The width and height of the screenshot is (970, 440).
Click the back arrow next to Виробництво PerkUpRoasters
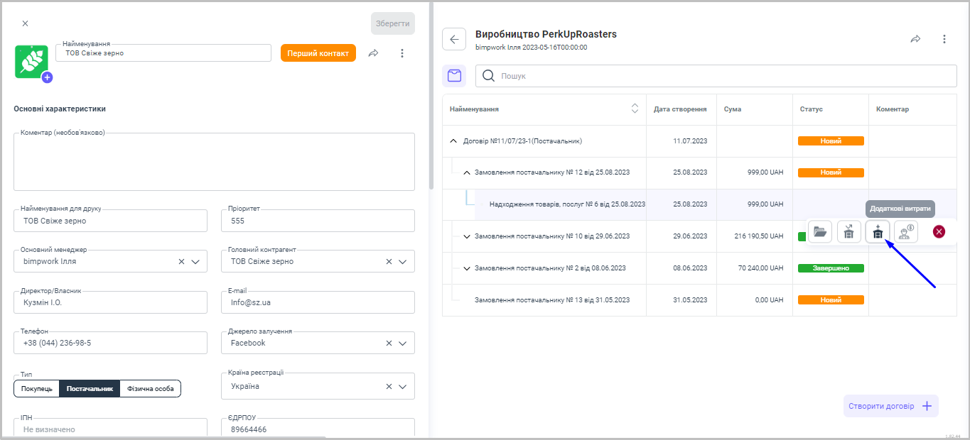[x=454, y=39]
